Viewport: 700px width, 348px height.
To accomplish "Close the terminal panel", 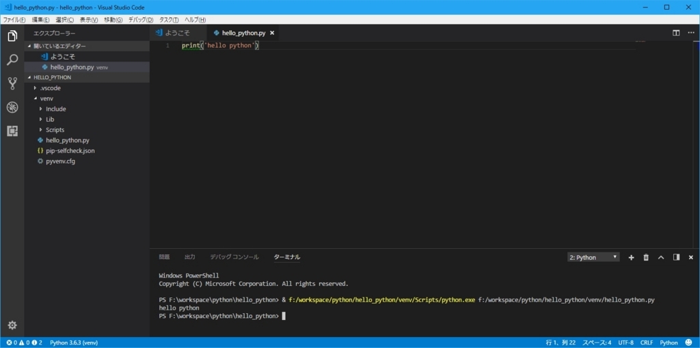I will tap(690, 257).
